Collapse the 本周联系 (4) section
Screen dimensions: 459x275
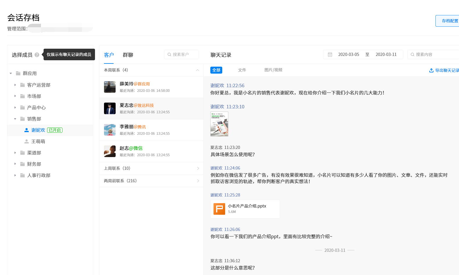point(198,70)
